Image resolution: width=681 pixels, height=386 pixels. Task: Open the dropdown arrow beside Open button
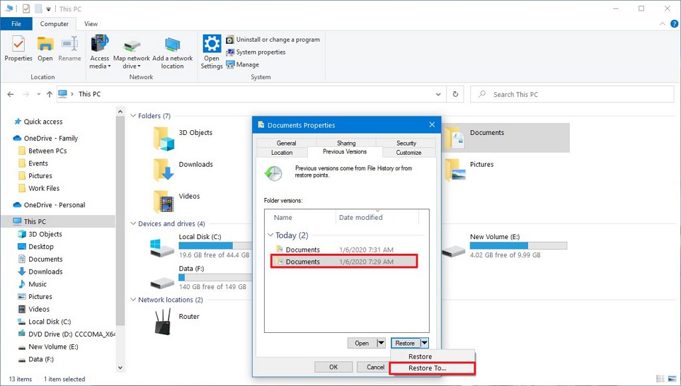tap(380, 343)
